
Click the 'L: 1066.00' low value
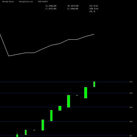(73, 9)
